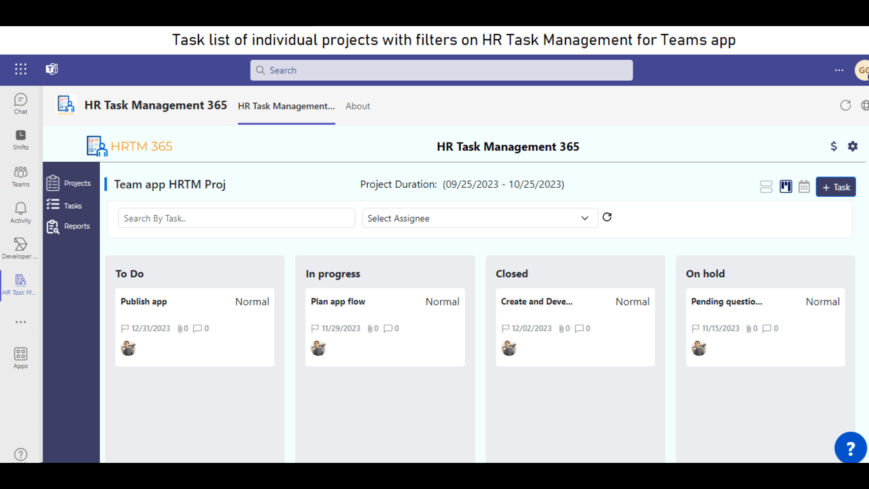The height and width of the screenshot is (489, 869).
Task: Open the Publish app task card
Action: coord(195,327)
